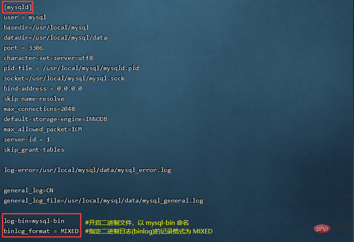Image resolution: width=354 pixels, height=242 pixels.
Task: Click the general_log=ON line
Action: point(28,191)
